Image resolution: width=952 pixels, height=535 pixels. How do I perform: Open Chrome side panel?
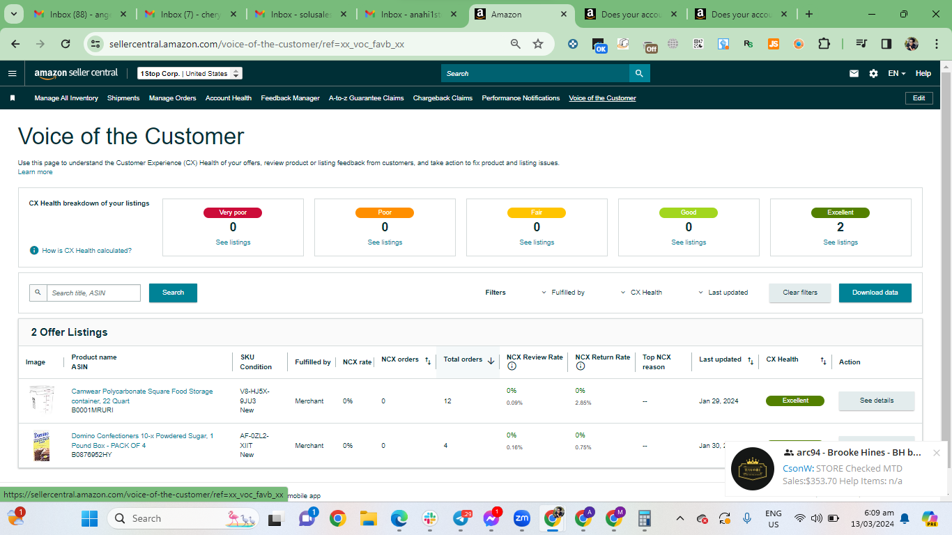click(886, 44)
